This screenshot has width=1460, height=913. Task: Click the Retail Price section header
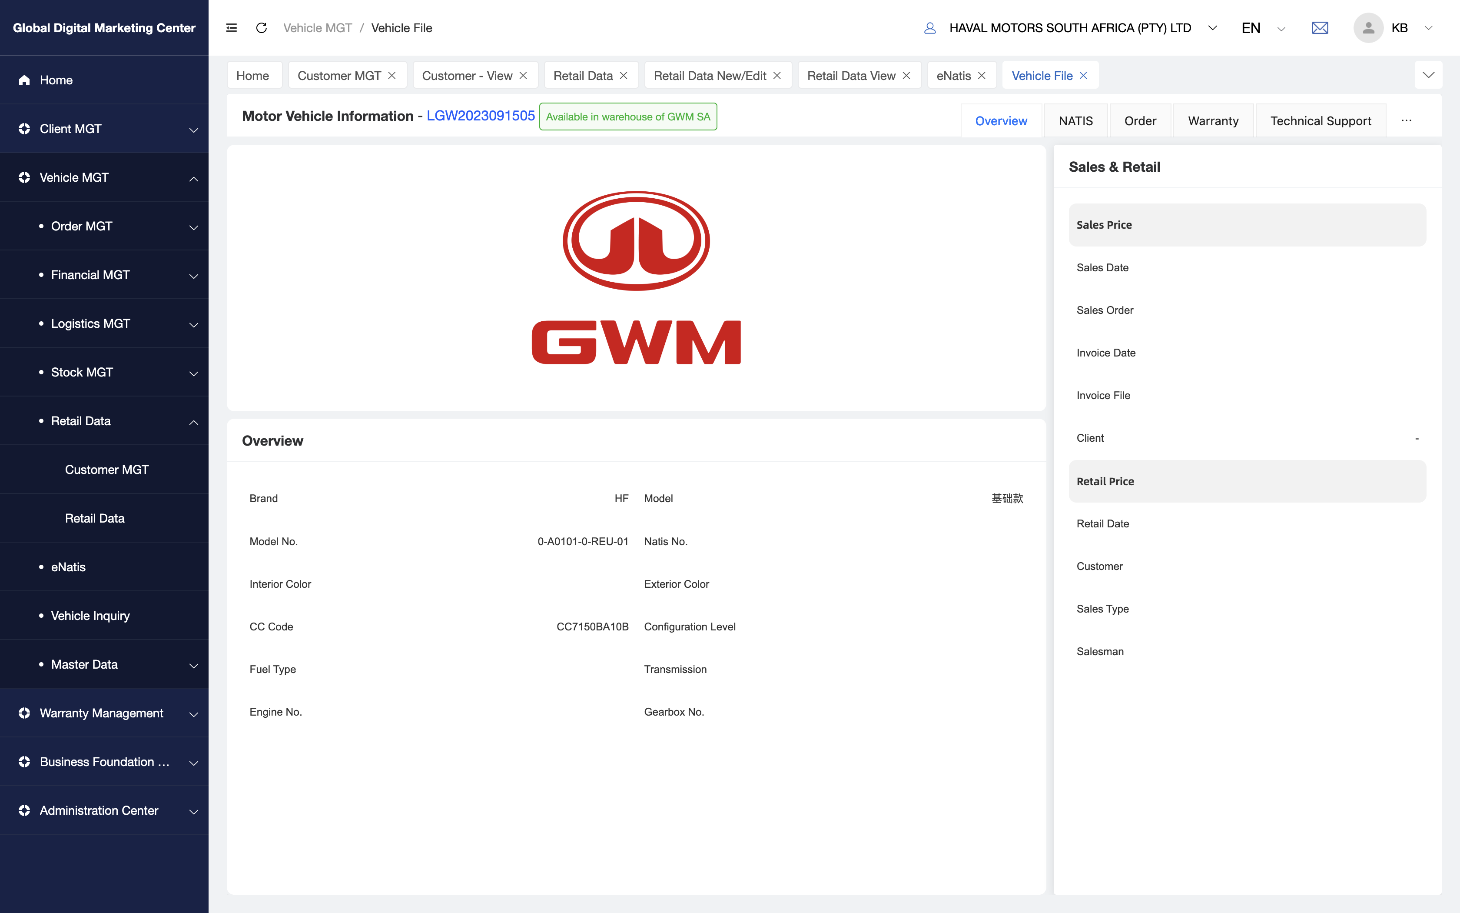(x=1247, y=481)
